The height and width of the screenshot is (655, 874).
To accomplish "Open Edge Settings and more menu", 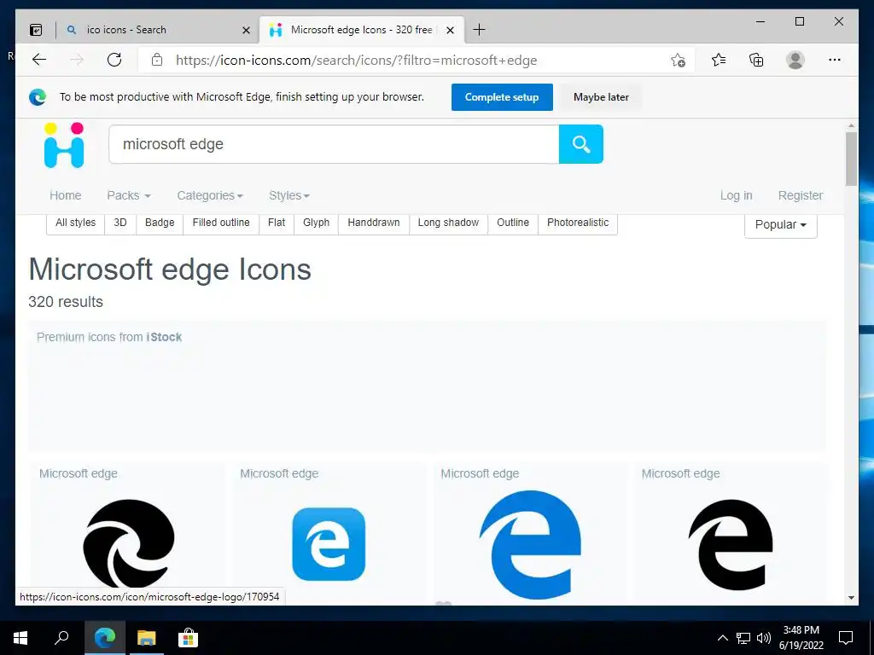I will pos(835,60).
